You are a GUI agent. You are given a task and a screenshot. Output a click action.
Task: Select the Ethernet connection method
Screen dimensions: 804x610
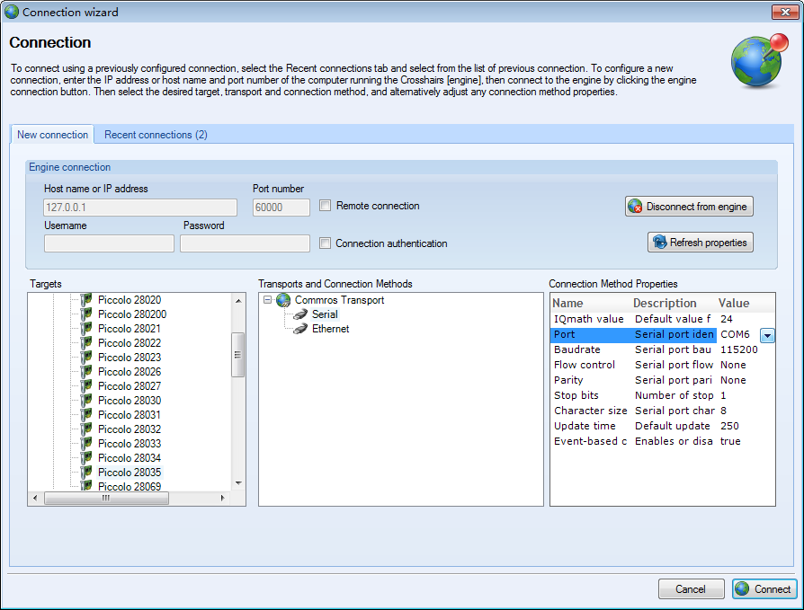331,329
